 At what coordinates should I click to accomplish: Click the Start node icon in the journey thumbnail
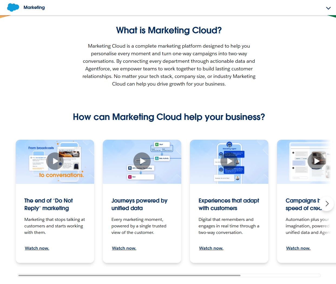157,144
